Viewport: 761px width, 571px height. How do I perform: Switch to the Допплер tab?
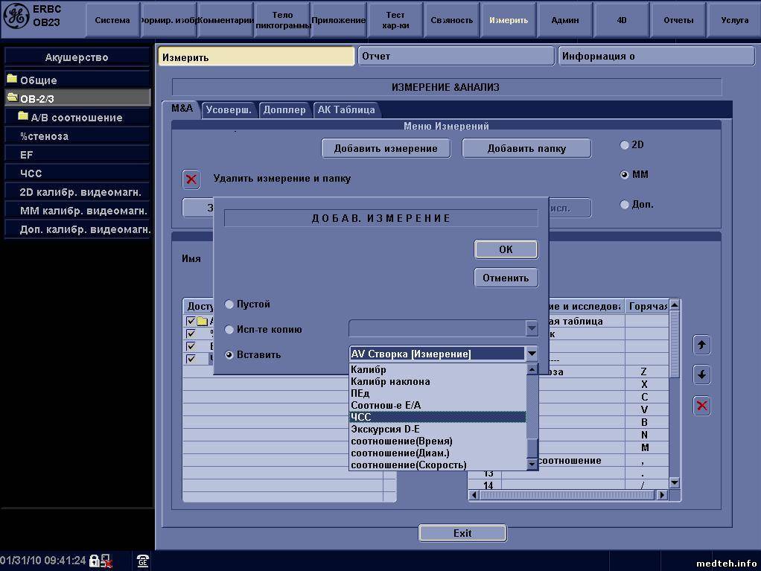click(284, 109)
